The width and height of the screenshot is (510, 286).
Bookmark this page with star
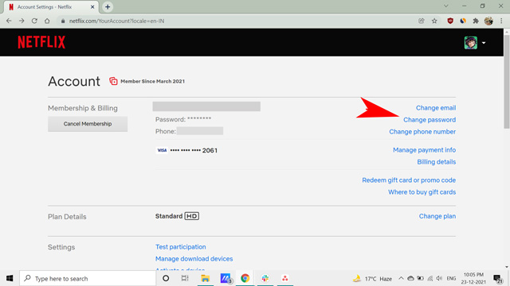434,21
